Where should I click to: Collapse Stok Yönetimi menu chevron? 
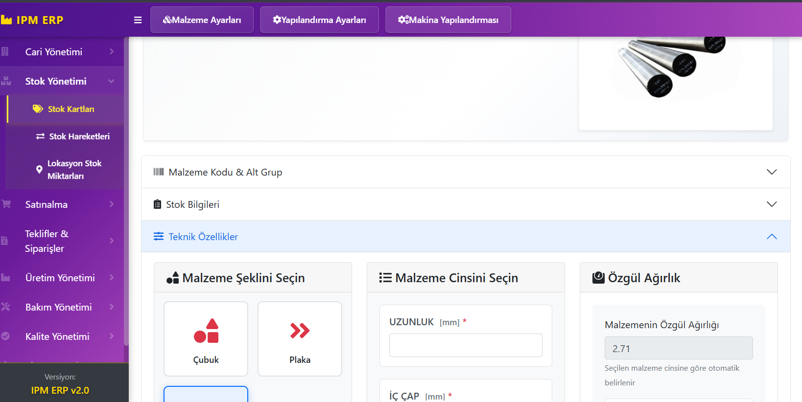click(x=112, y=81)
